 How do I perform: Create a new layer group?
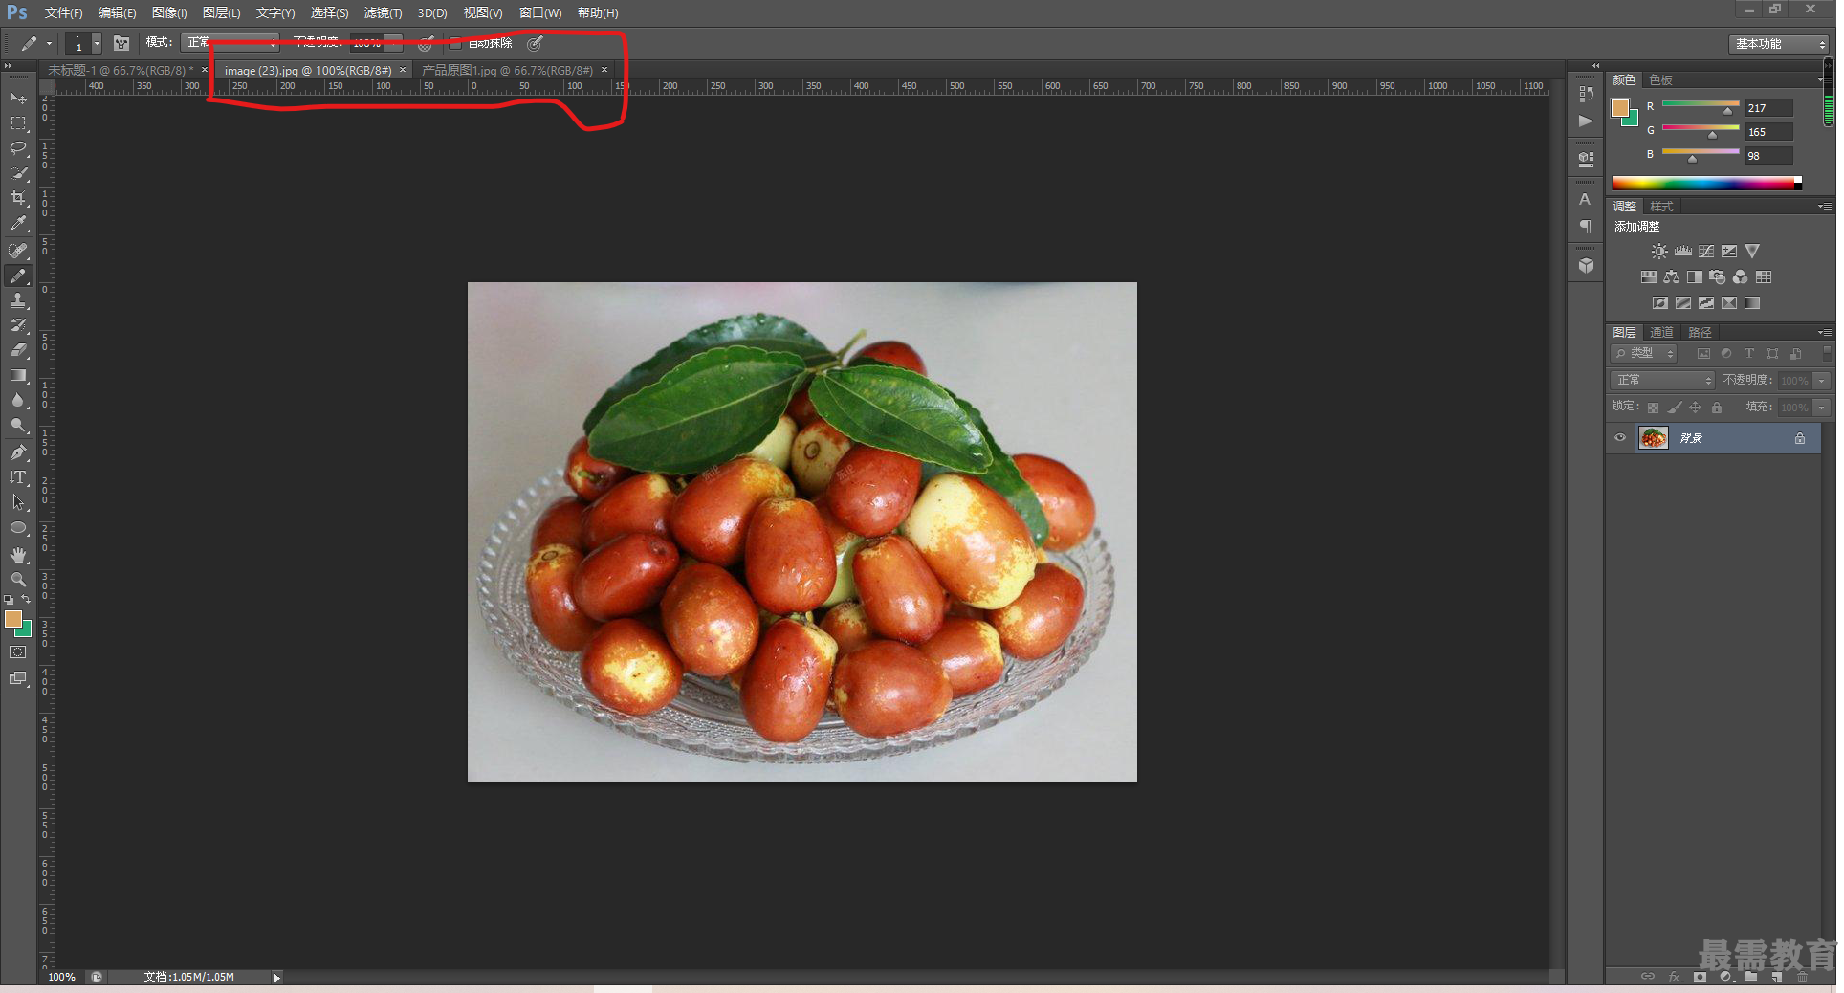1751,977
